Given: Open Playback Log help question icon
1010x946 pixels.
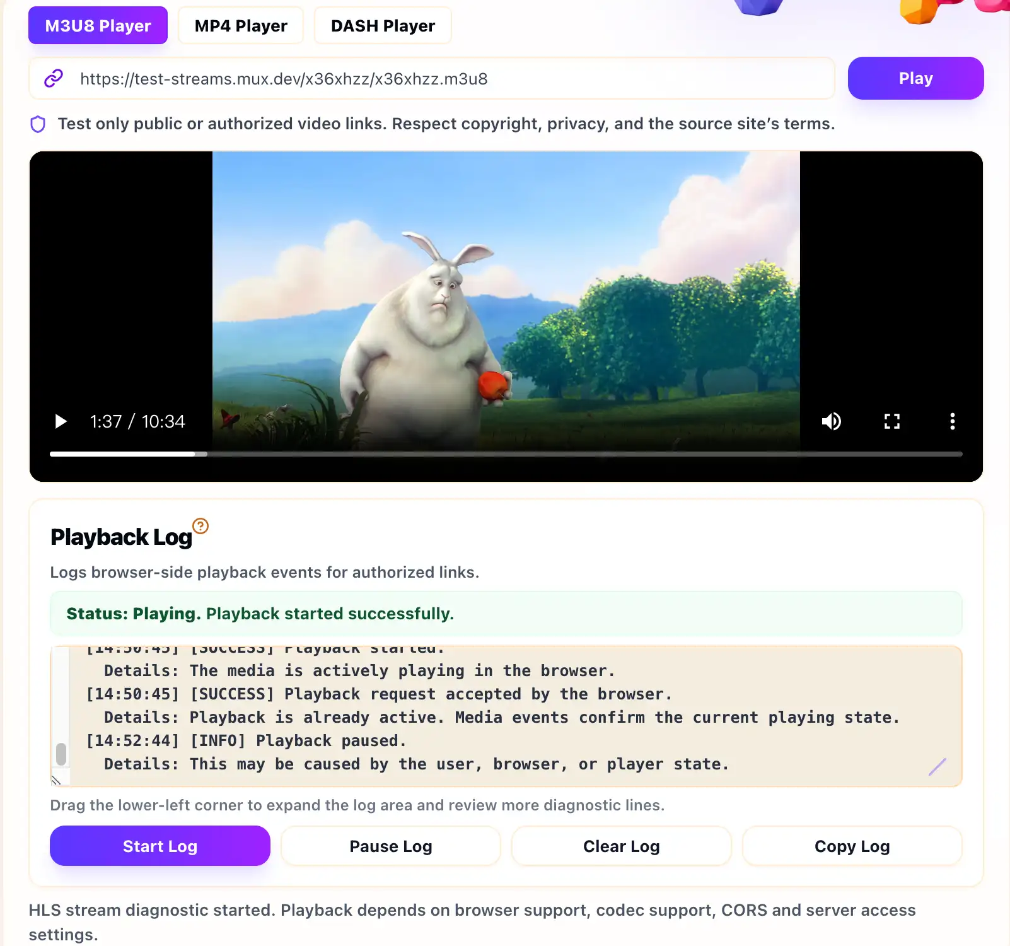Looking at the screenshot, I should pos(200,526).
